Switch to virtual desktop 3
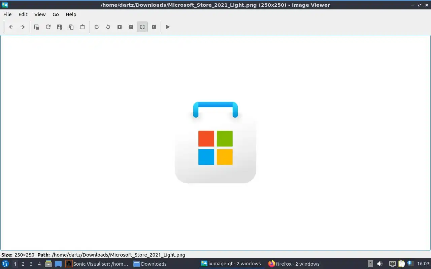The image size is (431, 269). pyautogui.click(x=31, y=264)
